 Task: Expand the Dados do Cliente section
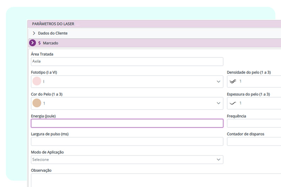tap(155, 33)
